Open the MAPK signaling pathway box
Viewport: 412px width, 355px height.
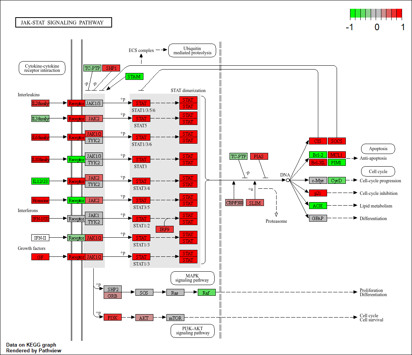(x=192, y=278)
